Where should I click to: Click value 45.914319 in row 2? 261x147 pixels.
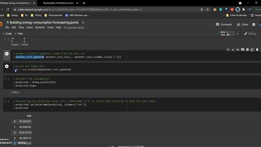[x=25, y=132]
